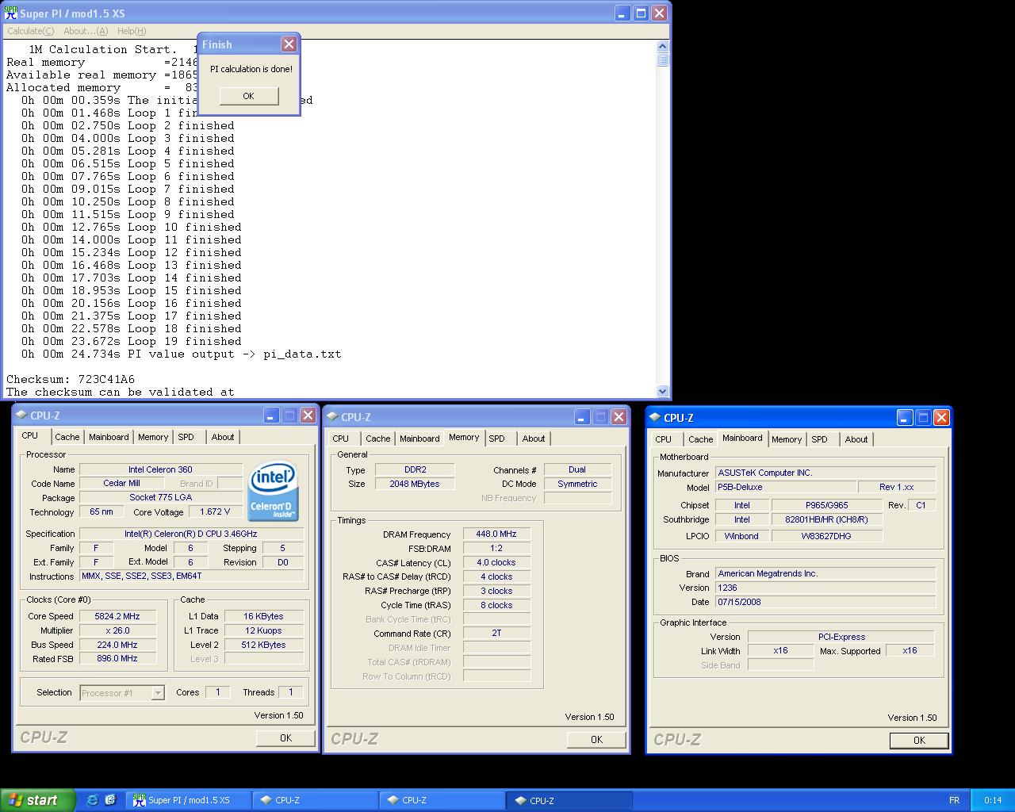
Task: Click scroll down arrow in Super PI output
Action: 663,391
